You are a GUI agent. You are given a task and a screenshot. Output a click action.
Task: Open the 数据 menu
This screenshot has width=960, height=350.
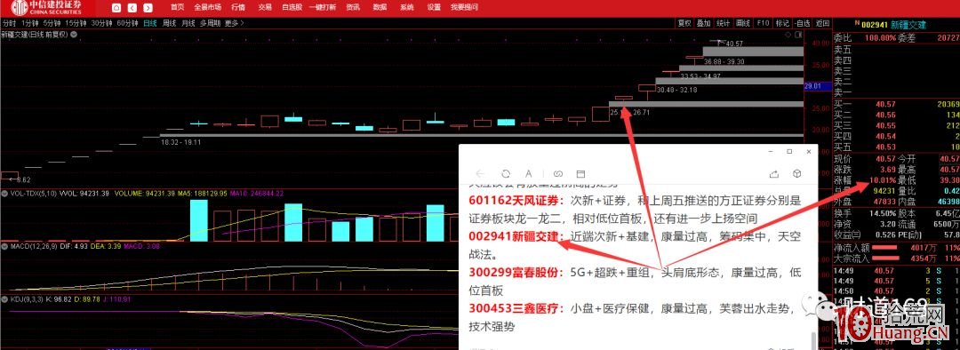380,7
